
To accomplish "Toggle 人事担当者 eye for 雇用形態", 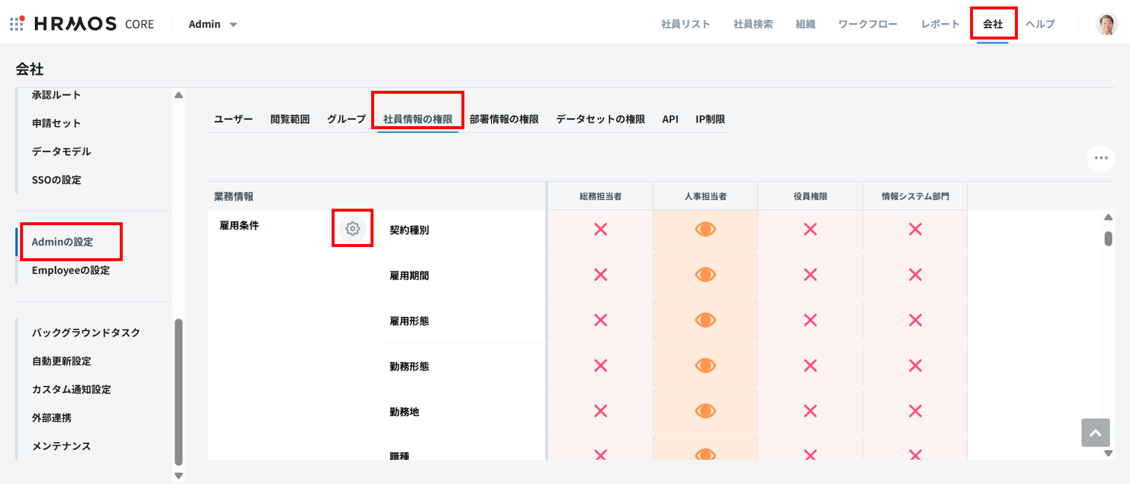I will click(705, 320).
